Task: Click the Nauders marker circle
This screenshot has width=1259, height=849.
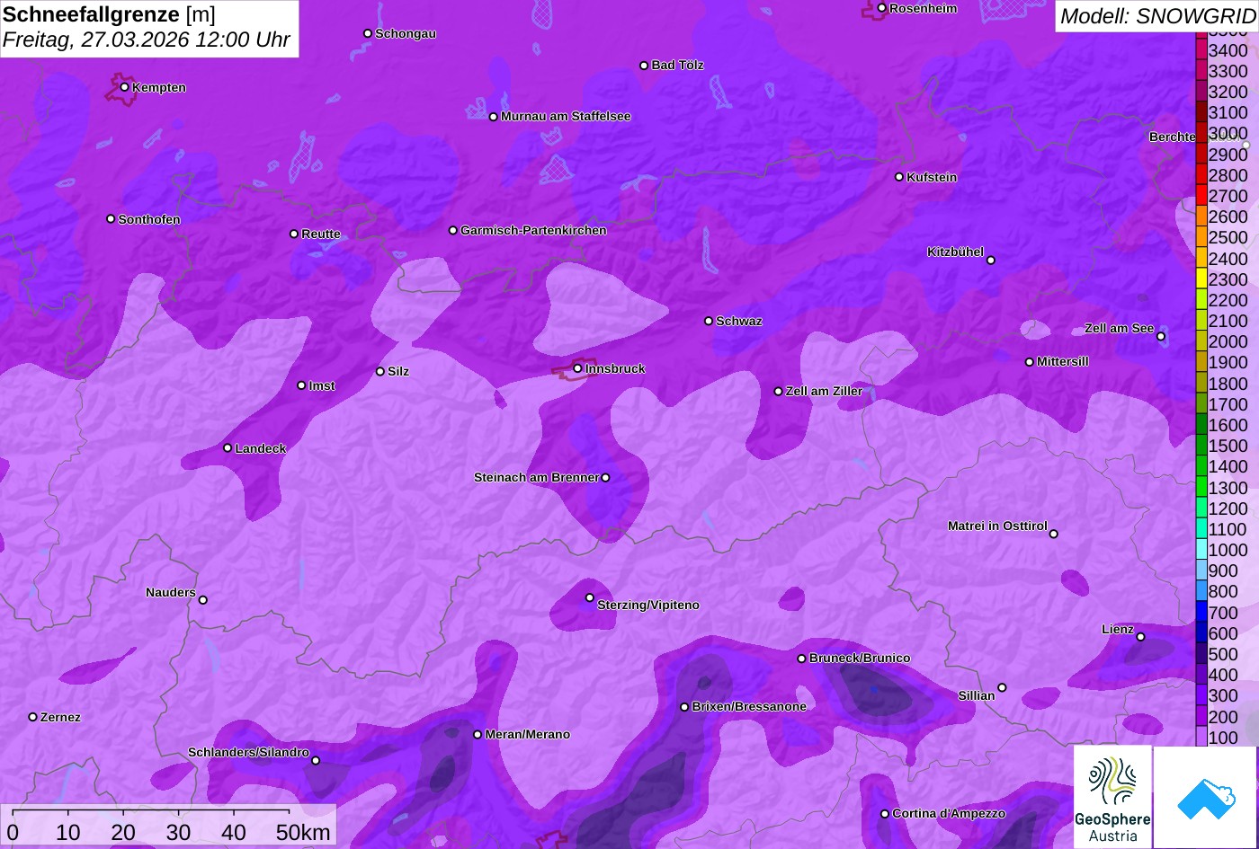Action: (202, 600)
